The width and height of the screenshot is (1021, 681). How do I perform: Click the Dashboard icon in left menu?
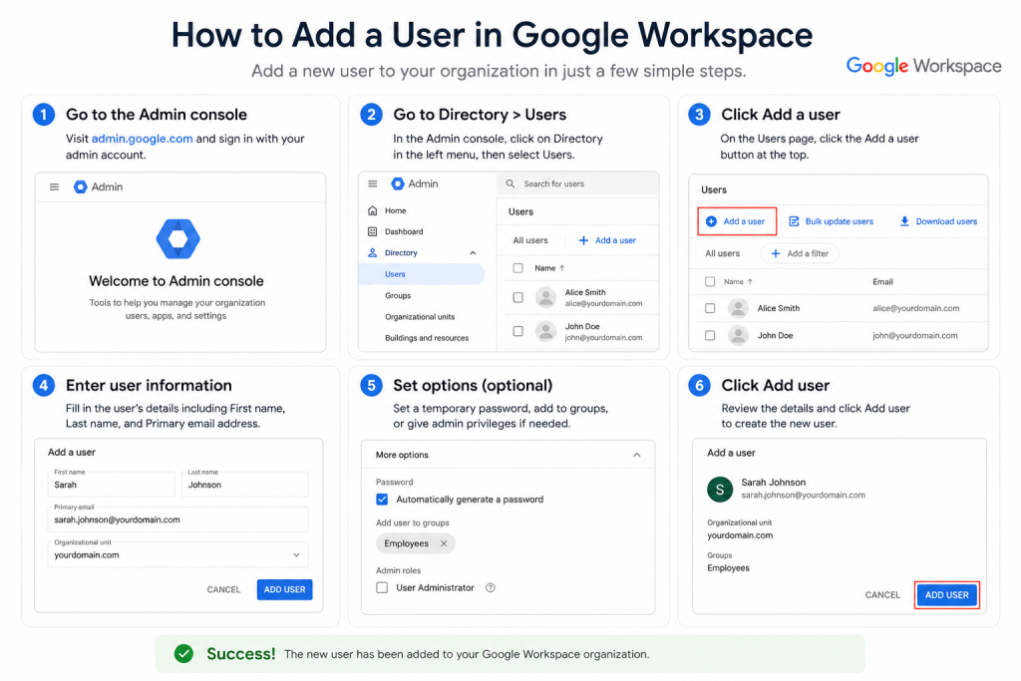click(x=373, y=231)
